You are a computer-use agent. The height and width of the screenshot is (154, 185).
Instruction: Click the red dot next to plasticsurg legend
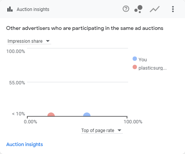click(x=135, y=67)
